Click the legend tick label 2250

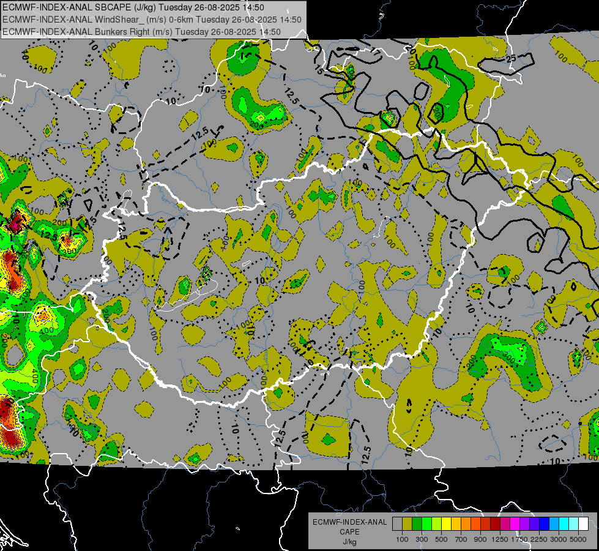click(539, 539)
